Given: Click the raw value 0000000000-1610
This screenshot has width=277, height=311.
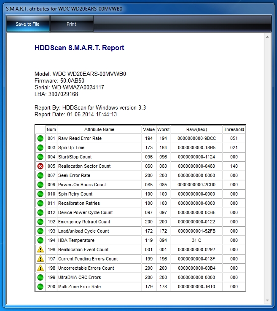Looking at the screenshot, I should coord(196,287).
